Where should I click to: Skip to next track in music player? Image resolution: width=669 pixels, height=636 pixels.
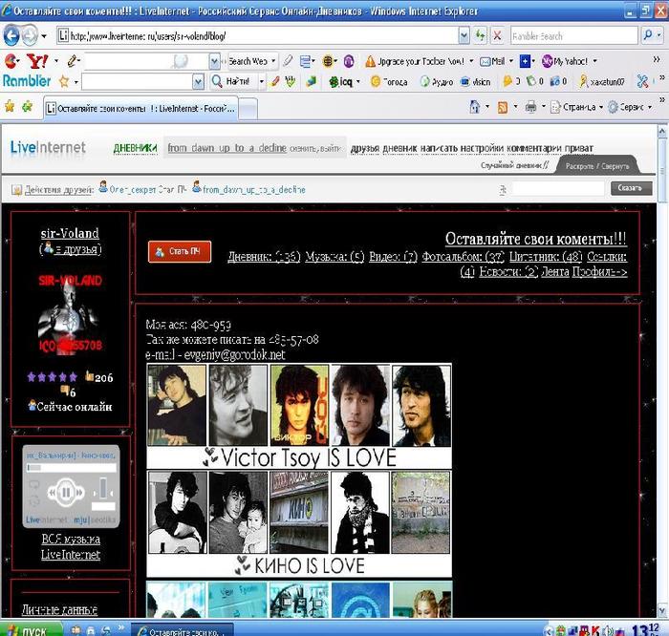(79, 493)
